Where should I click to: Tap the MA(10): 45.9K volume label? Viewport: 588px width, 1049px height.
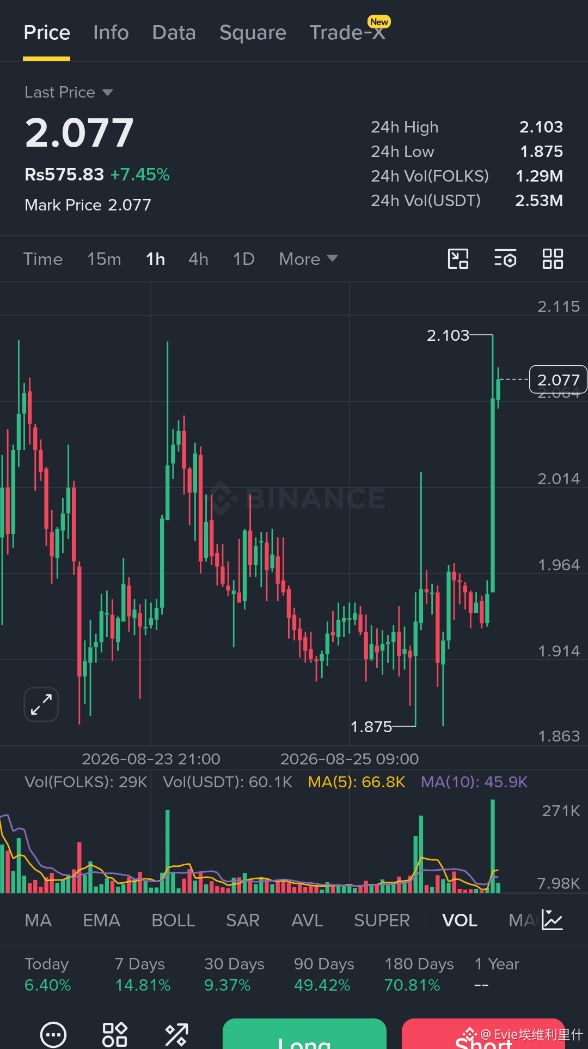474,782
